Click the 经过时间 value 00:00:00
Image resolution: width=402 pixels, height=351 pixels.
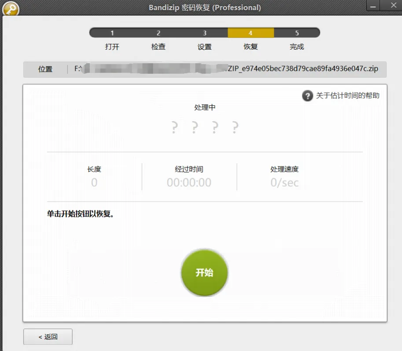pyautogui.click(x=189, y=182)
